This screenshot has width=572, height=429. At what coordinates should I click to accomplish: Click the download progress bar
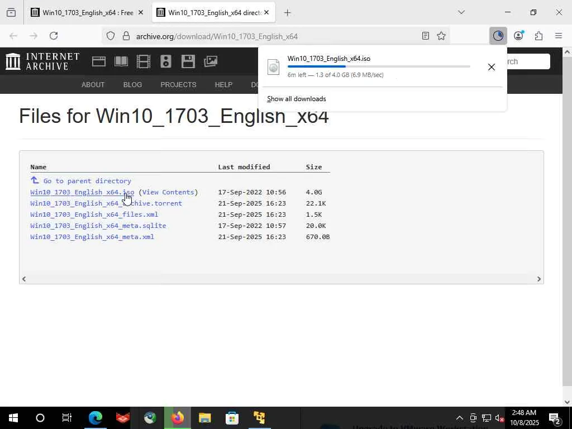tap(379, 67)
